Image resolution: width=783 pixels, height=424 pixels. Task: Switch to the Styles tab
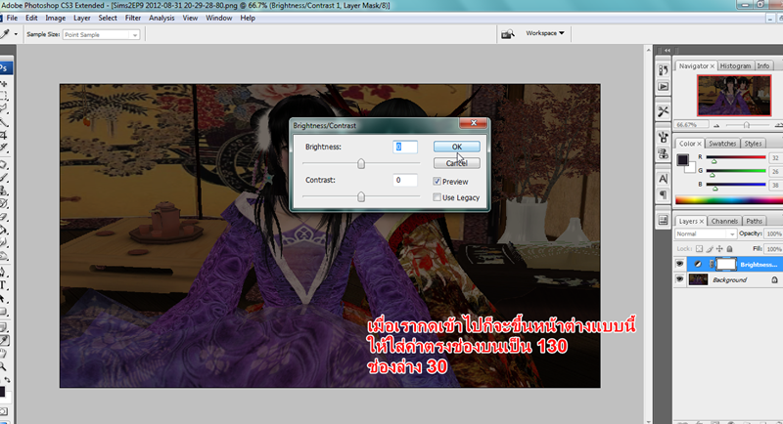pyautogui.click(x=753, y=144)
